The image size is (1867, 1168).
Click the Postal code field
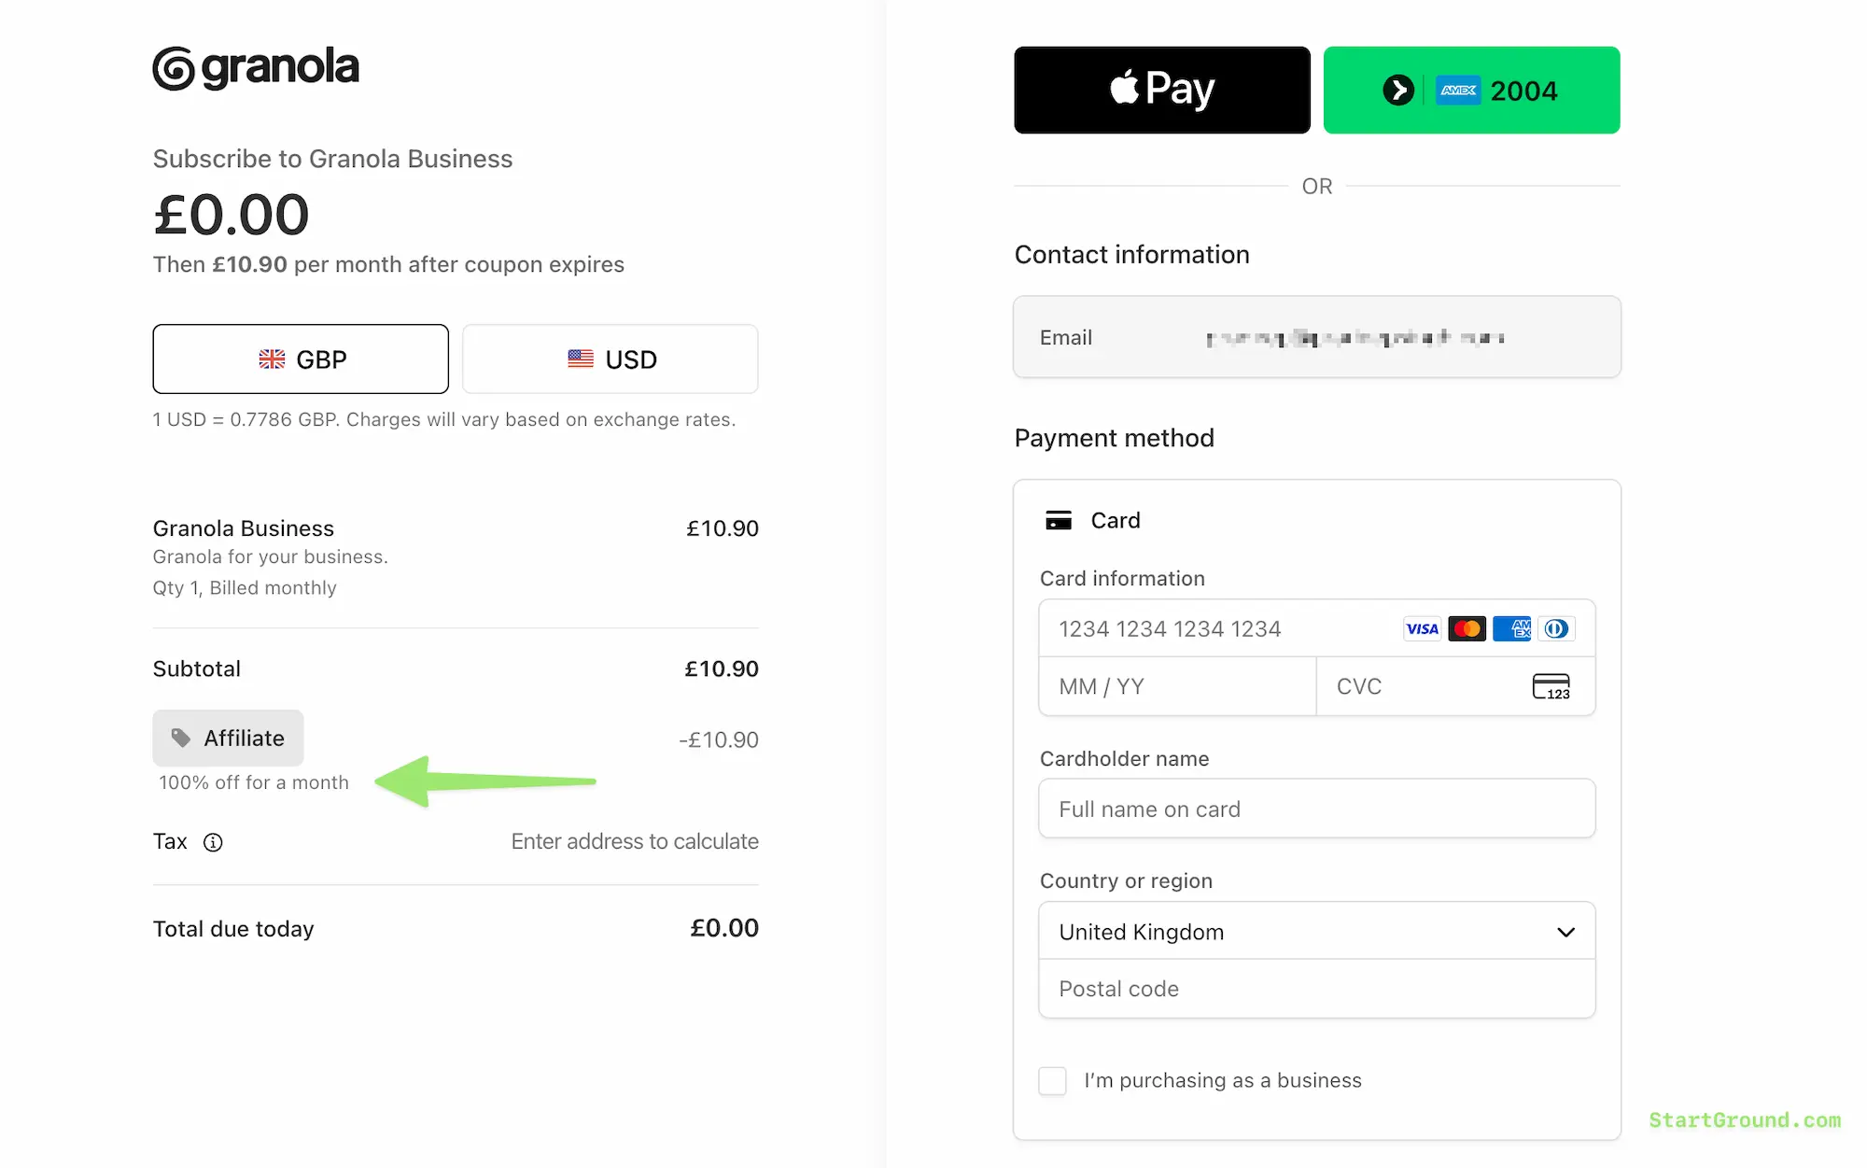click(x=1316, y=989)
